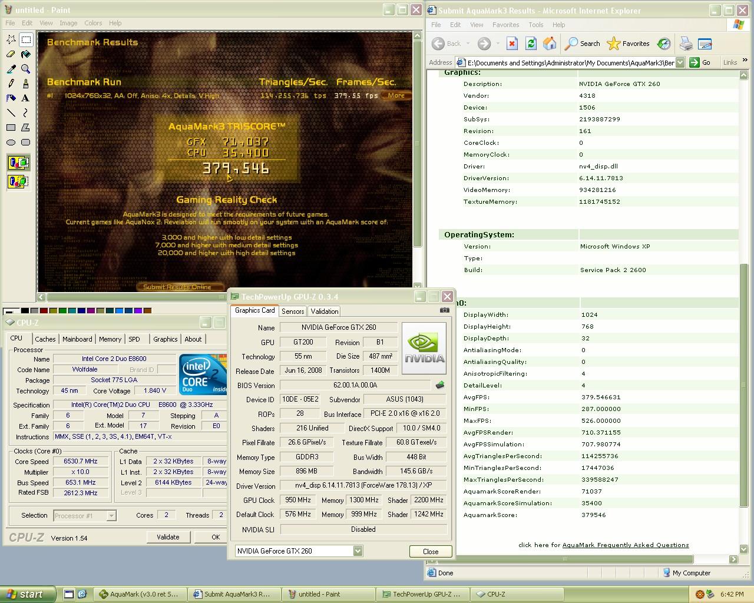Save the BIOS with GPU-Z chip icon
The height and width of the screenshot is (603, 754).
coord(439,385)
